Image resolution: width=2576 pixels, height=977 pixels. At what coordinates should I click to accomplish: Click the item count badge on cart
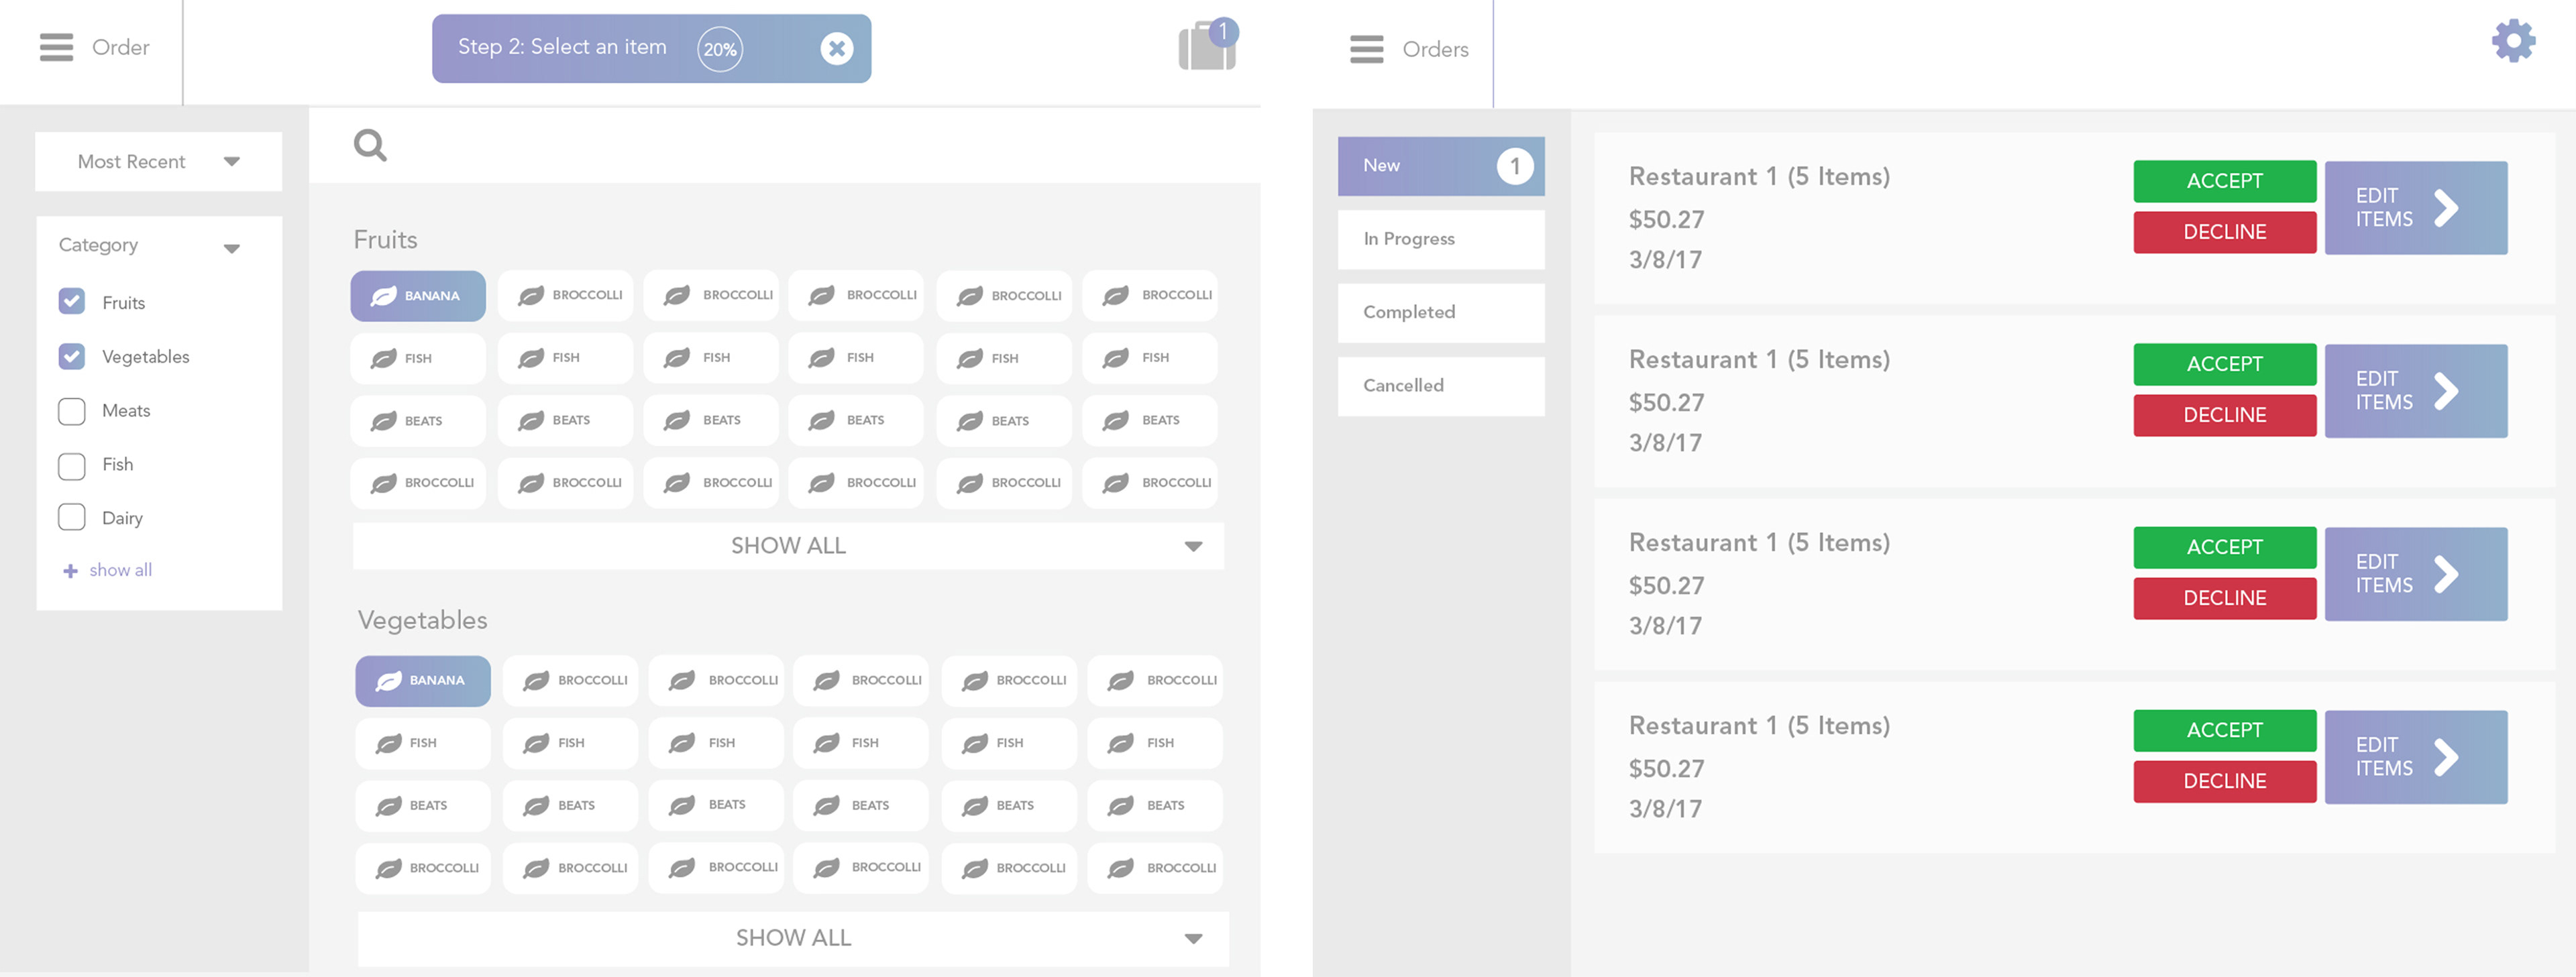[x=1222, y=32]
